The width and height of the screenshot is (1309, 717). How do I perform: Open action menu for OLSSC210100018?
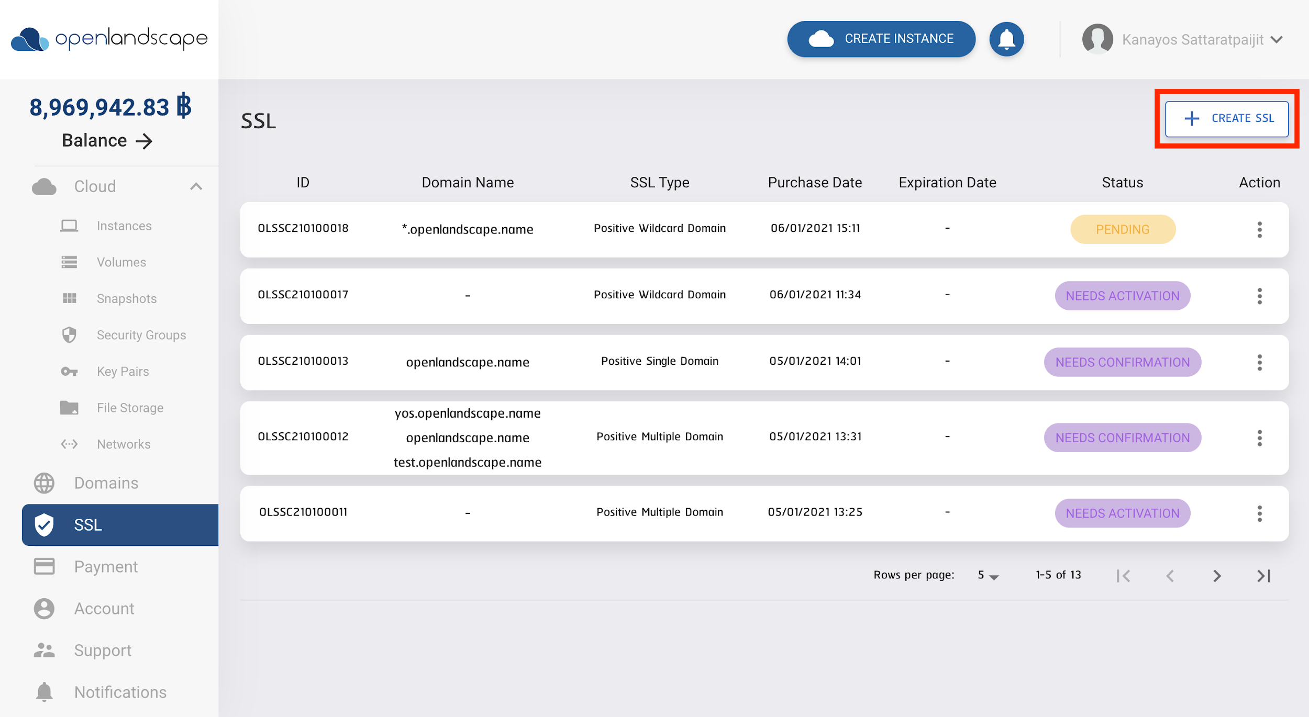click(1260, 229)
